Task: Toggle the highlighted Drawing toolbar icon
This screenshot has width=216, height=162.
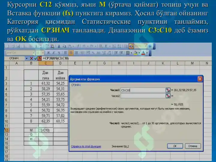Action: pyautogui.click(x=131, y=46)
